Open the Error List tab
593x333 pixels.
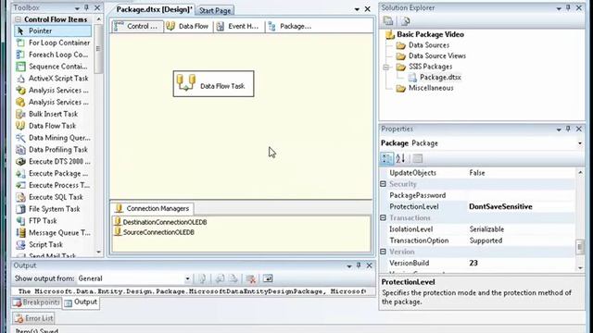pyautogui.click(x=33, y=318)
